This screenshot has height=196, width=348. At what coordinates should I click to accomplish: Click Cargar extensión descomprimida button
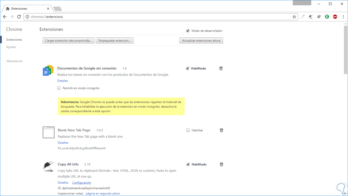click(x=68, y=40)
